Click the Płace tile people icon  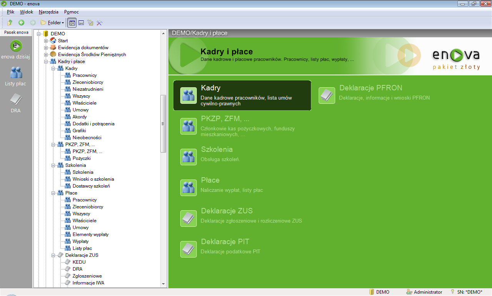point(188,188)
